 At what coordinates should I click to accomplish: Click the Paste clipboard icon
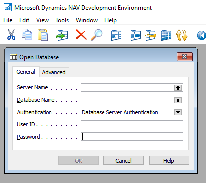(x=43, y=35)
